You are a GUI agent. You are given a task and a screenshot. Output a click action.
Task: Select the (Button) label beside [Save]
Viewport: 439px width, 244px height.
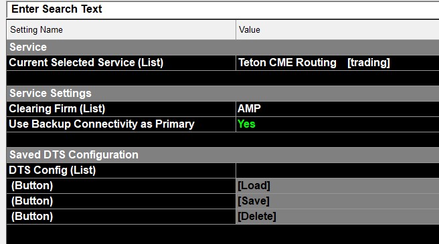[x=121, y=201]
